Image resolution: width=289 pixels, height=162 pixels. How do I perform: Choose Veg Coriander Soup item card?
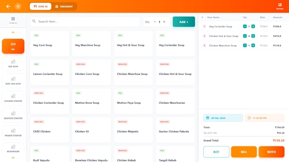tap(175, 44)
